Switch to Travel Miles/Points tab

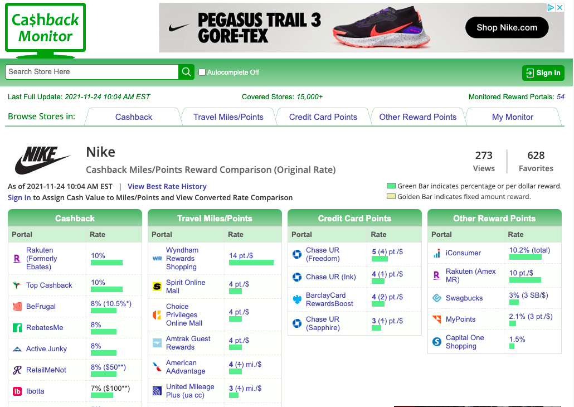tap(228, 117)
